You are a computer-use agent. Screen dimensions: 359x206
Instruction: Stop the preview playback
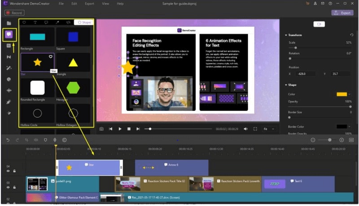(129, 129)
